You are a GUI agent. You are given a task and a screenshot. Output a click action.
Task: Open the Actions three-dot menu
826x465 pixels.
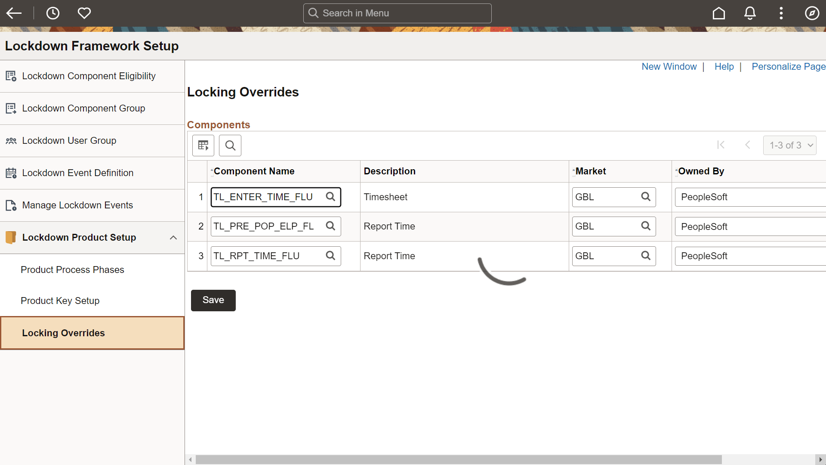(781, 13)
